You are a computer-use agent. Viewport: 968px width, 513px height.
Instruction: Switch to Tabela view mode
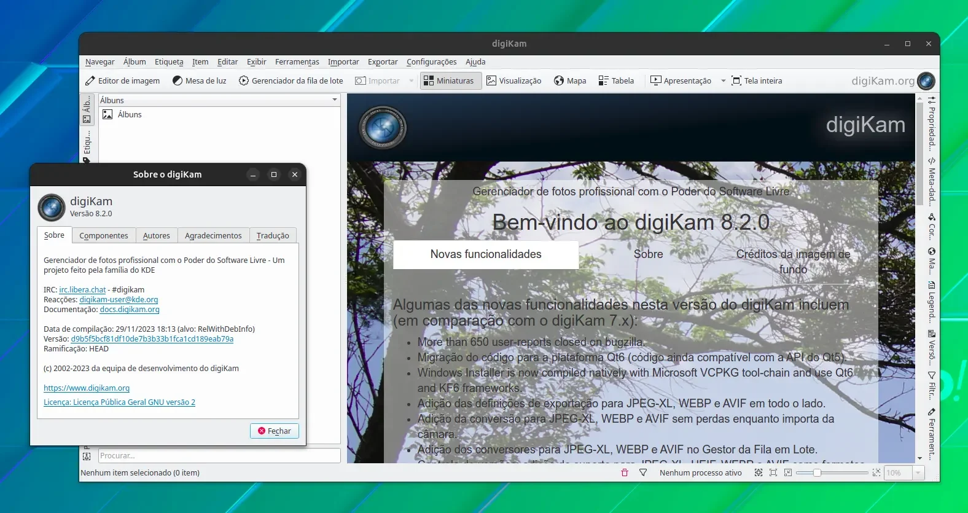point(616,80)
